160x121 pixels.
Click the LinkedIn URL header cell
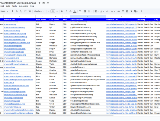121,20
